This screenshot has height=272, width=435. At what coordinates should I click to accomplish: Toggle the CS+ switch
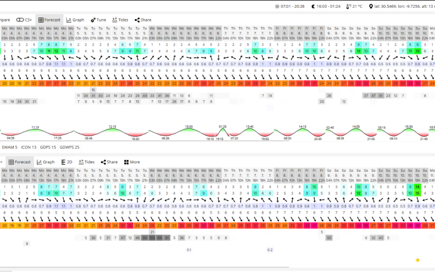click(x=20, y=20)
